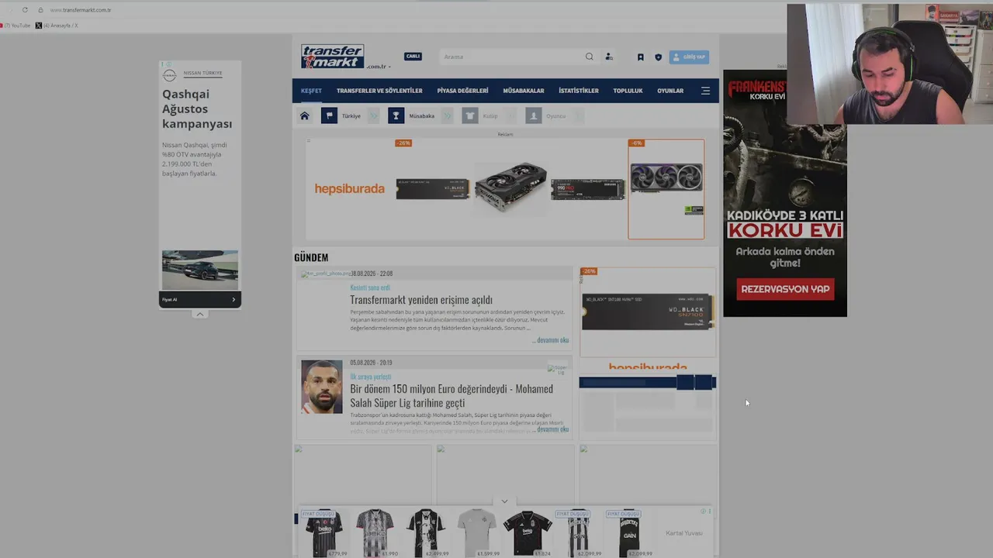Open the detailed person search icon
The width and height of the screenshot is (993, 558).
609,57
